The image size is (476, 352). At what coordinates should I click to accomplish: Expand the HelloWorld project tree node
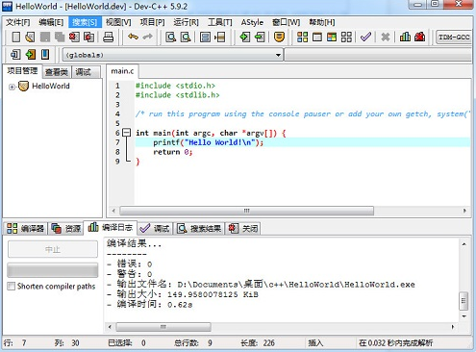pyautogui.click(x=12, y=87)
